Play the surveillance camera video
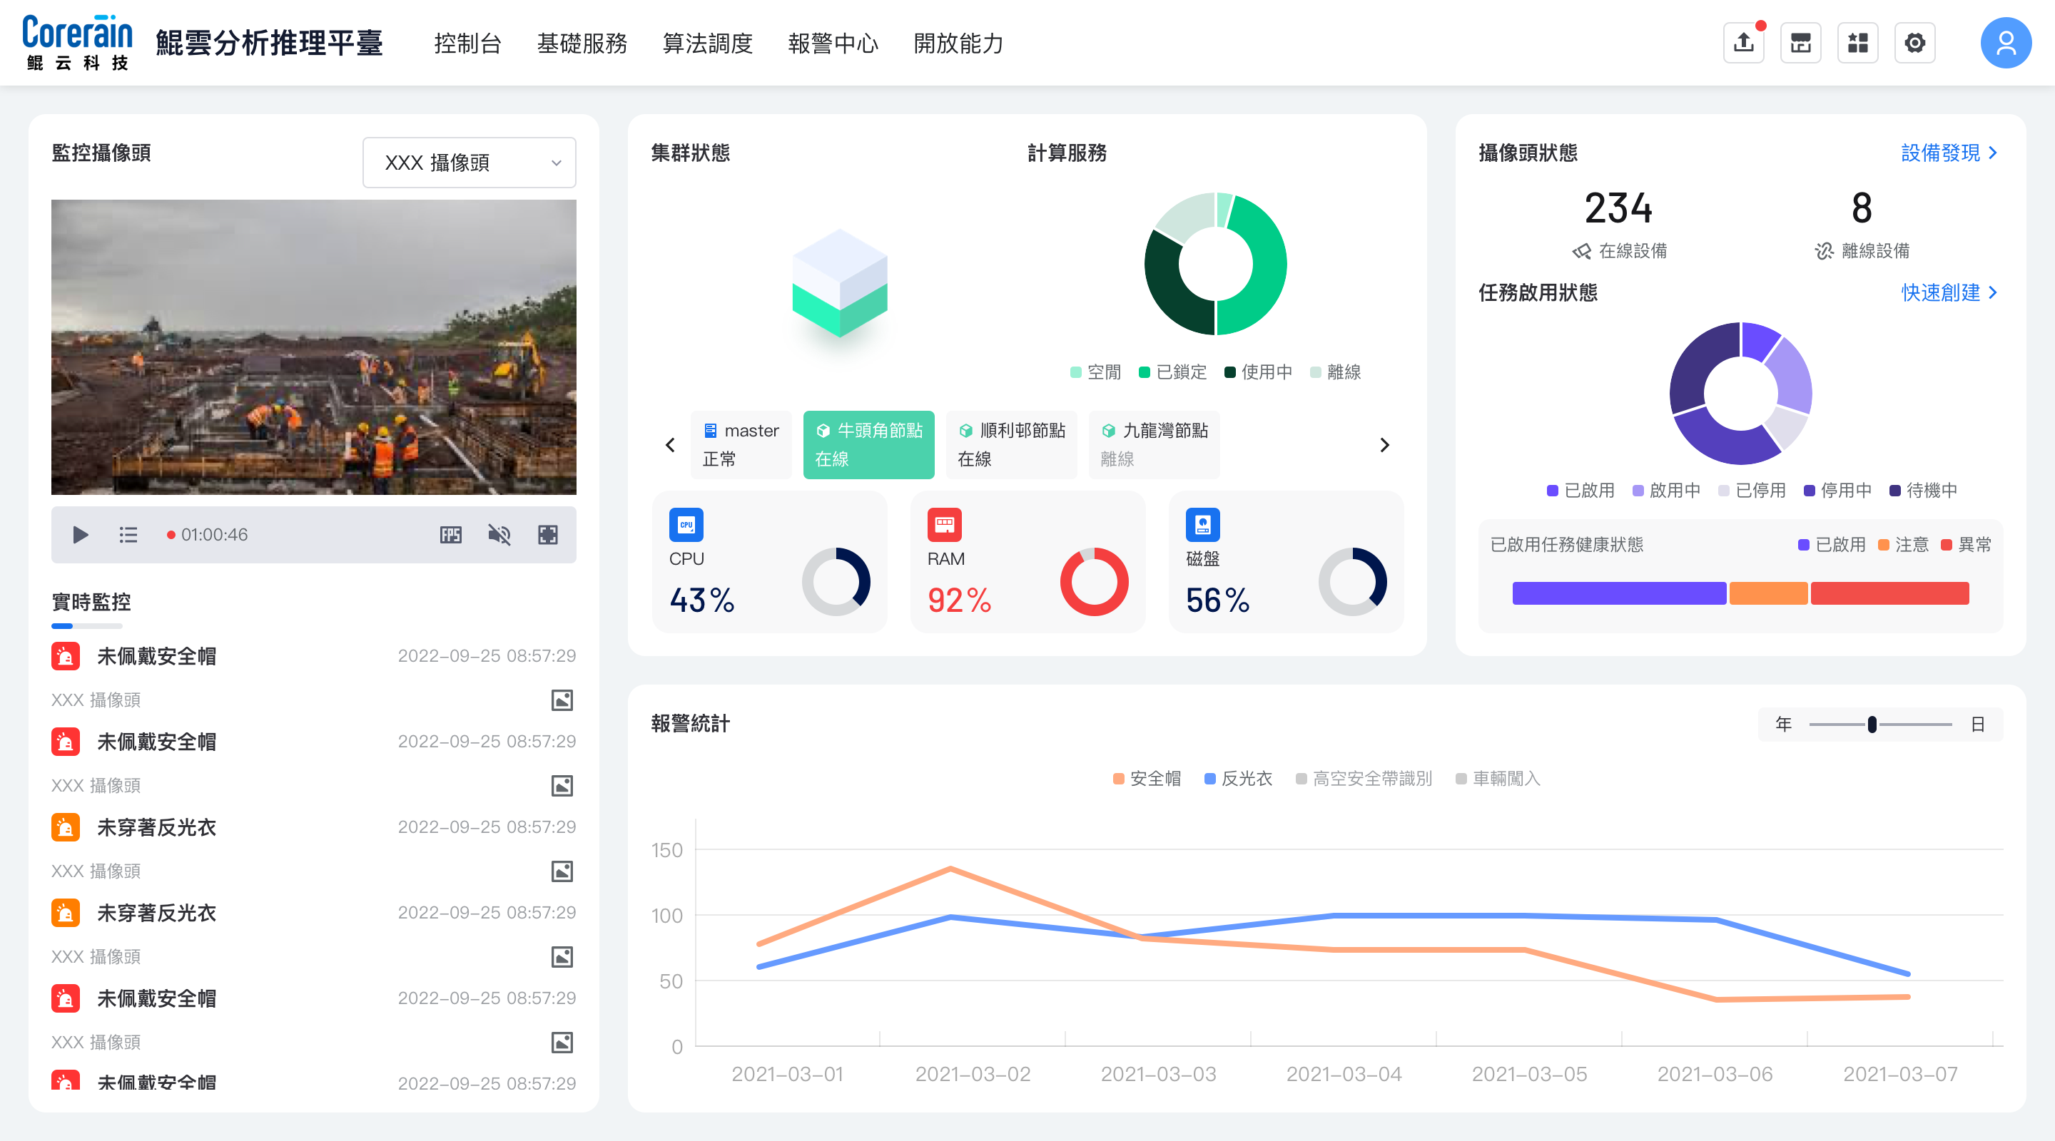This screenshot has width=2055, height=1141. (80, 534)
